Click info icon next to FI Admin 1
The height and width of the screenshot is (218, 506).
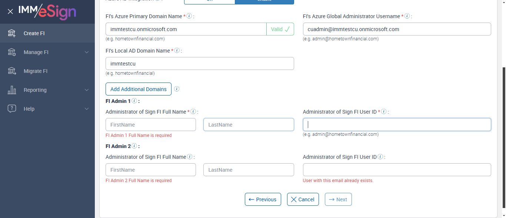point(134,101)
